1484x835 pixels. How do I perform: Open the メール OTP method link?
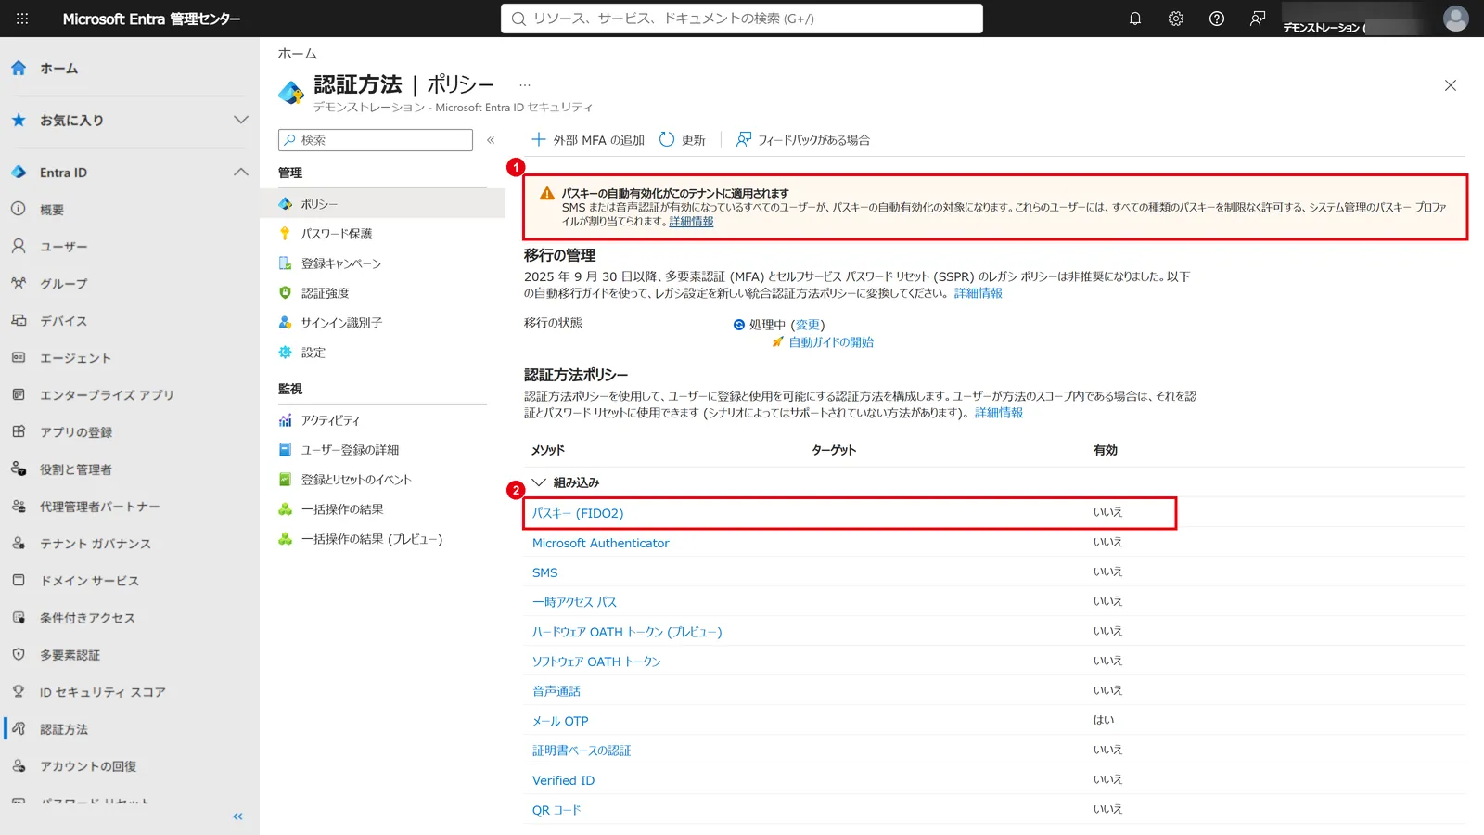(x=560, y=721)
